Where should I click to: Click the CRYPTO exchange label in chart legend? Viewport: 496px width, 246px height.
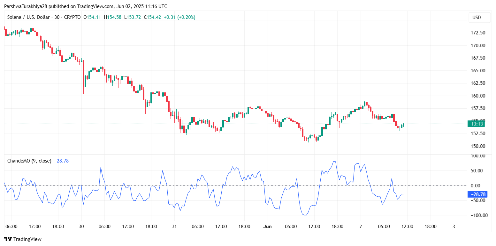(72, 17)
